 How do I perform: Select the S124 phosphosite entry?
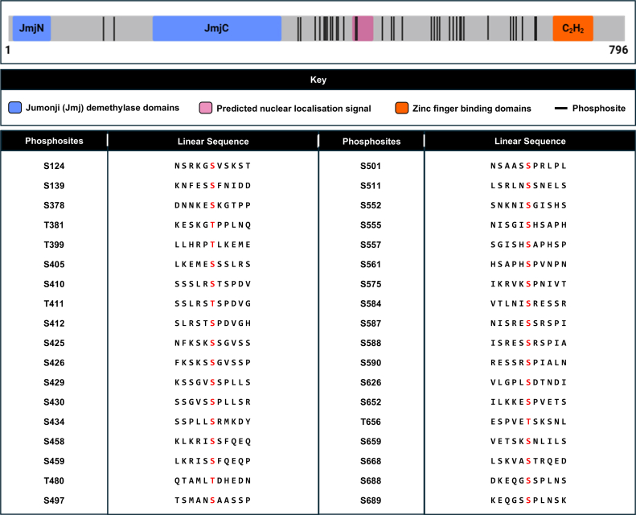(54, 166)
